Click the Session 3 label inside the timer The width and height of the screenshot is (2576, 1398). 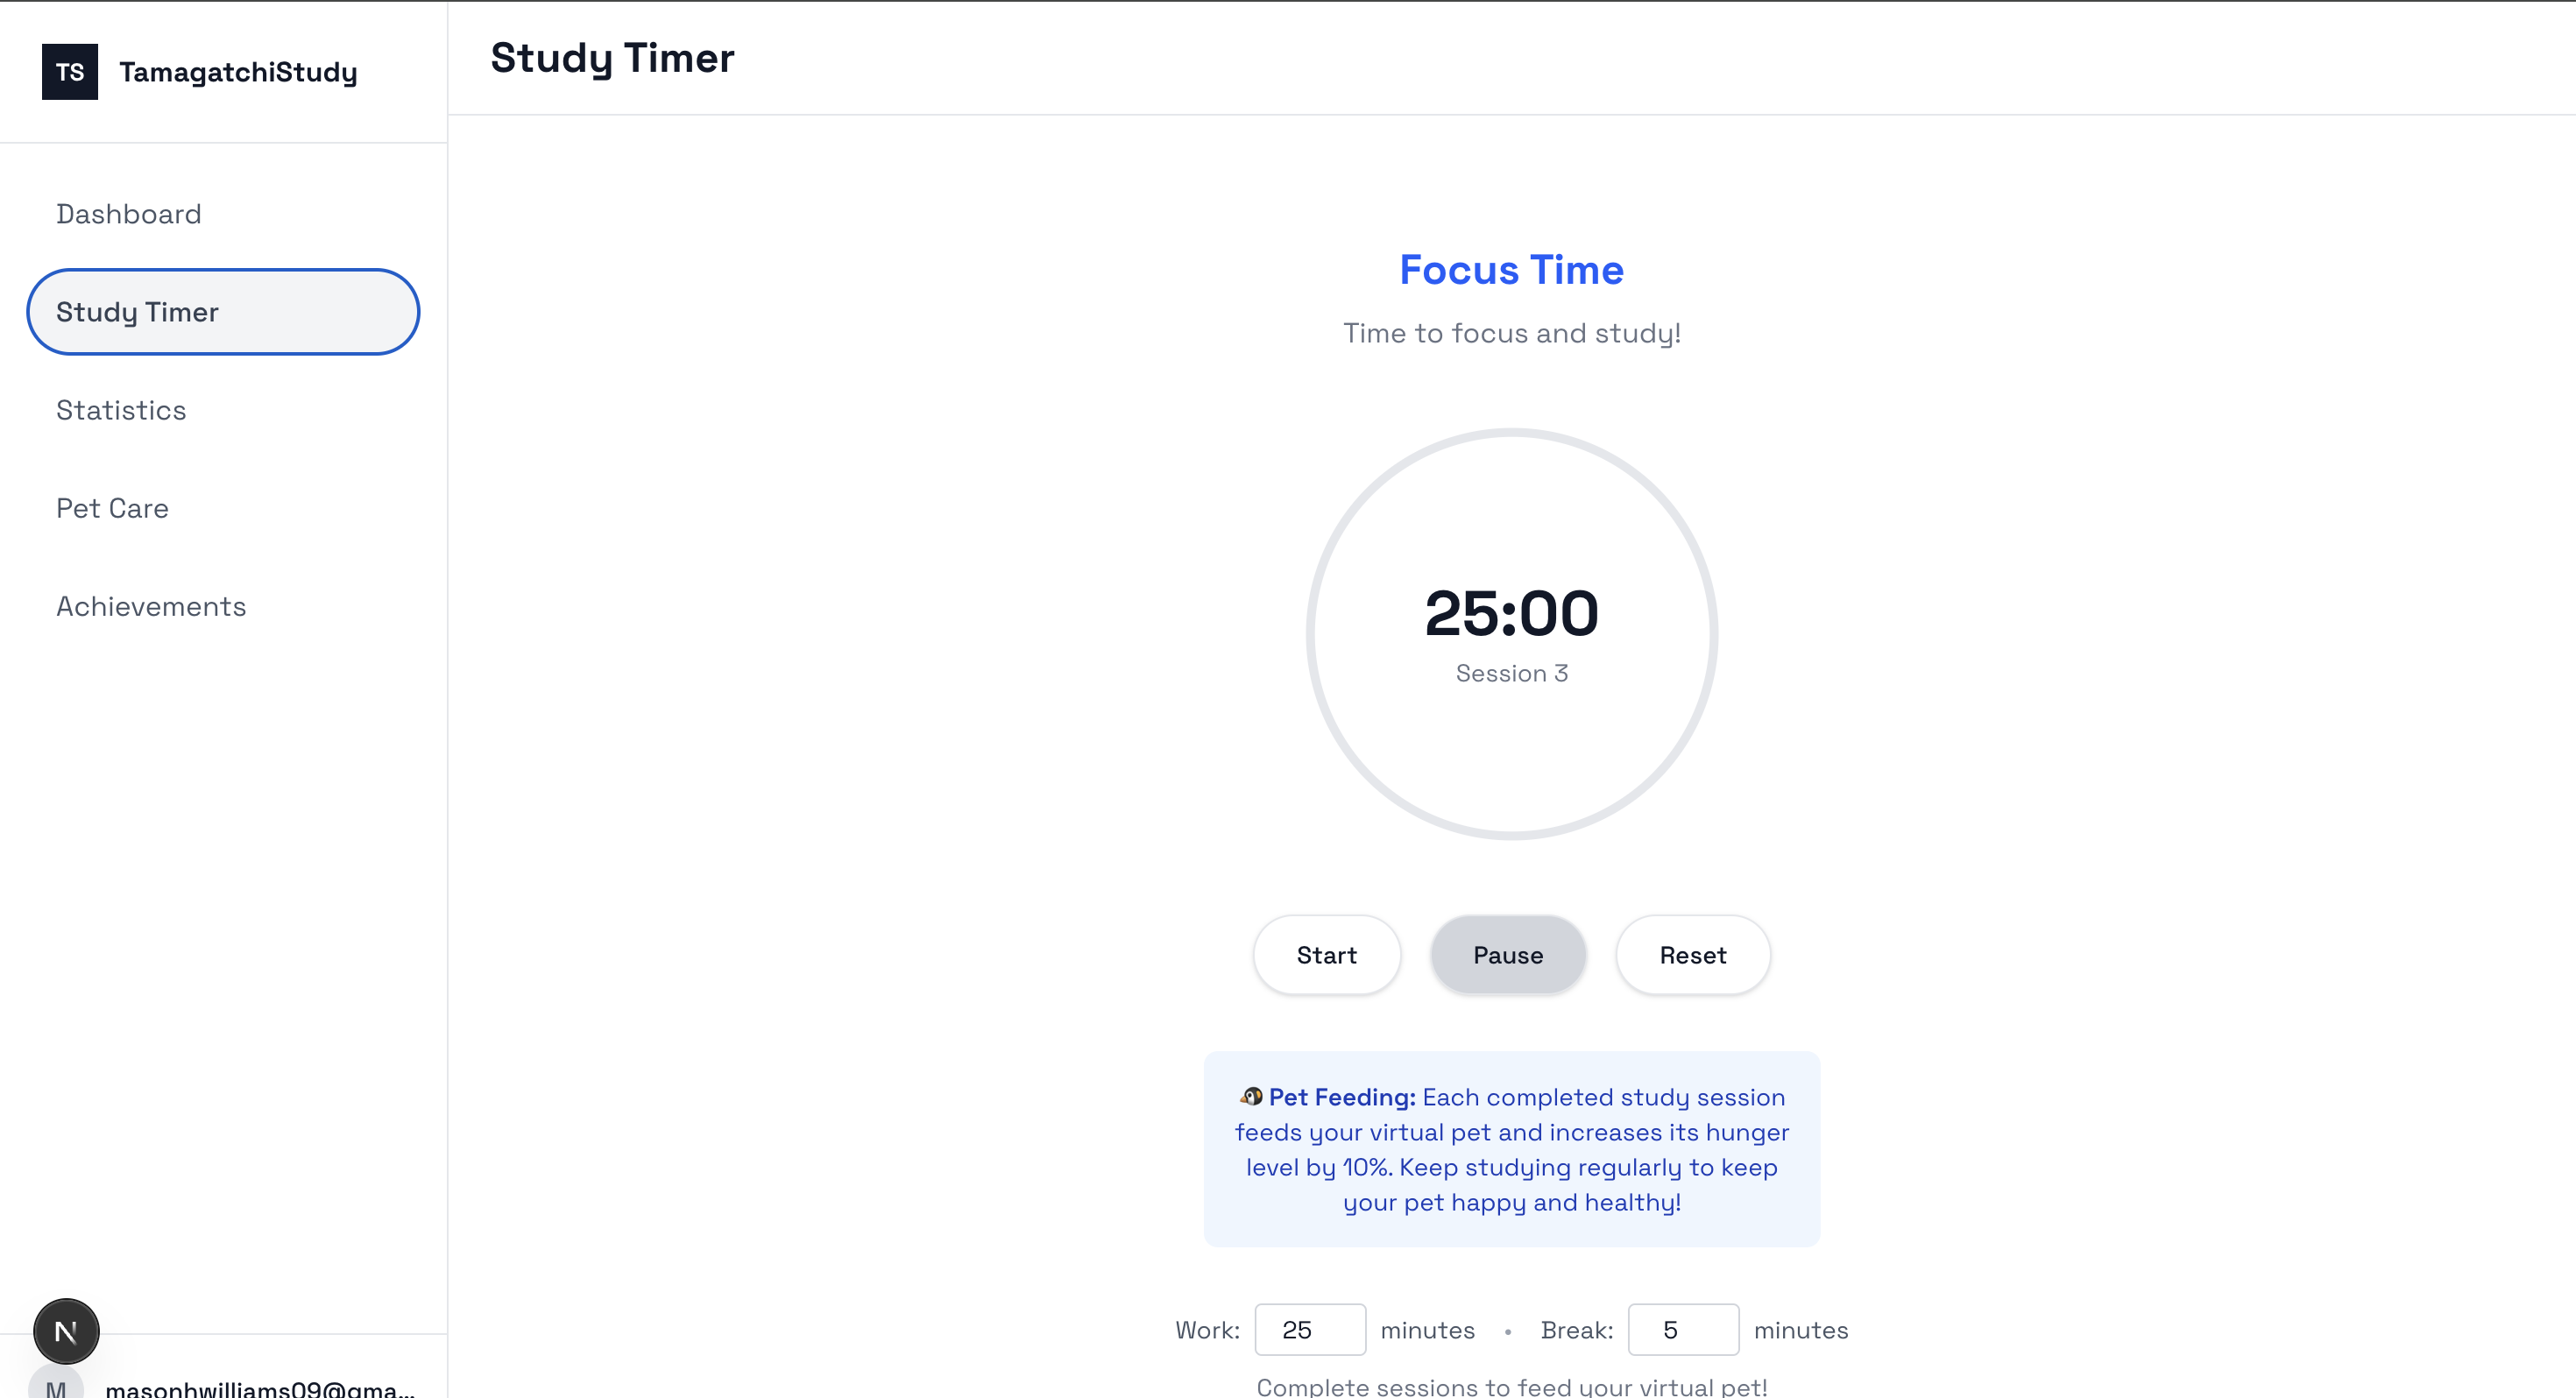[x=1511, y=673]
